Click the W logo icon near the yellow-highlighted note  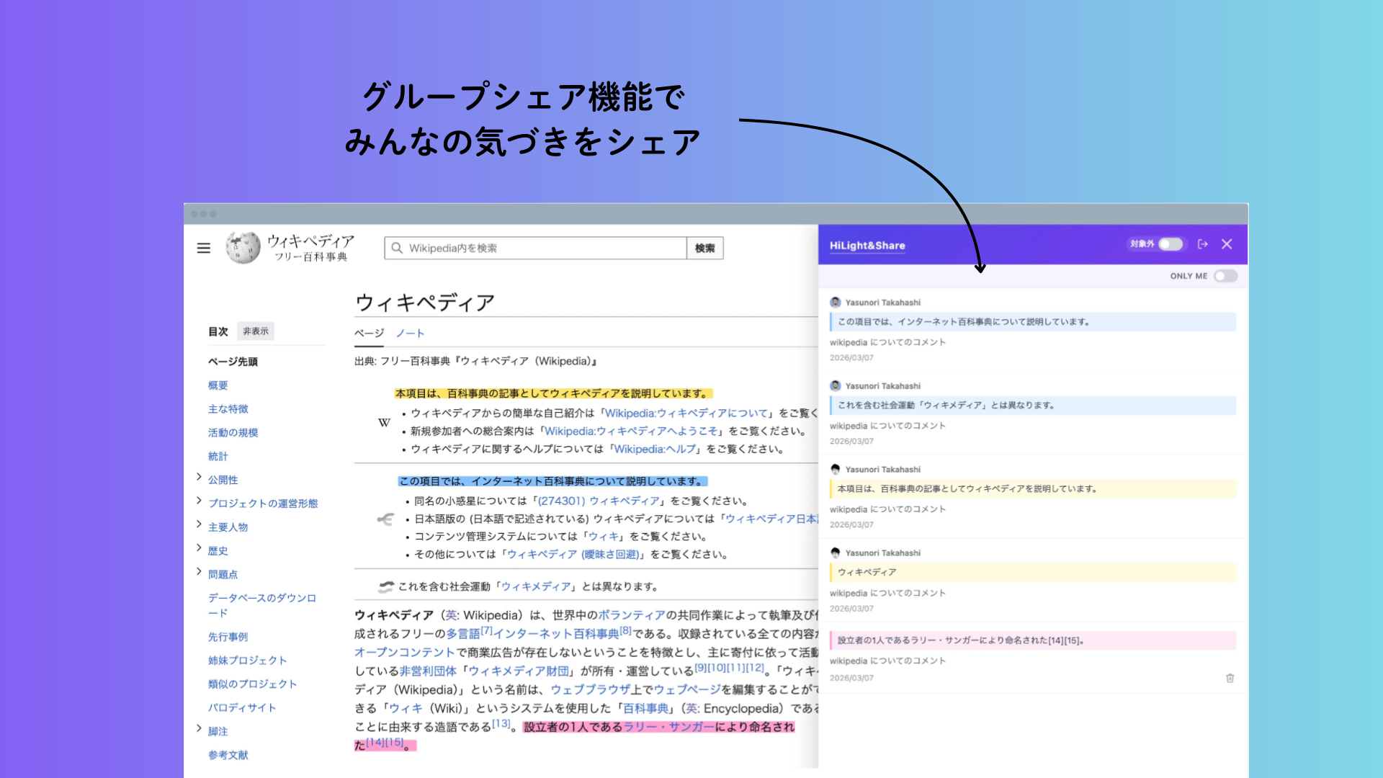coord(384,423)
